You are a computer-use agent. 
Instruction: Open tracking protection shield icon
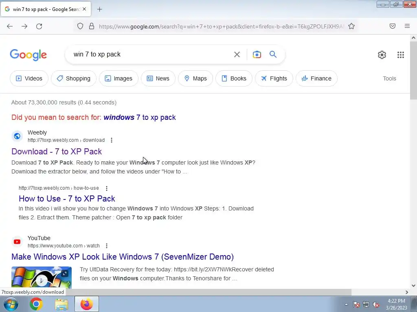(x=80, y=26)
